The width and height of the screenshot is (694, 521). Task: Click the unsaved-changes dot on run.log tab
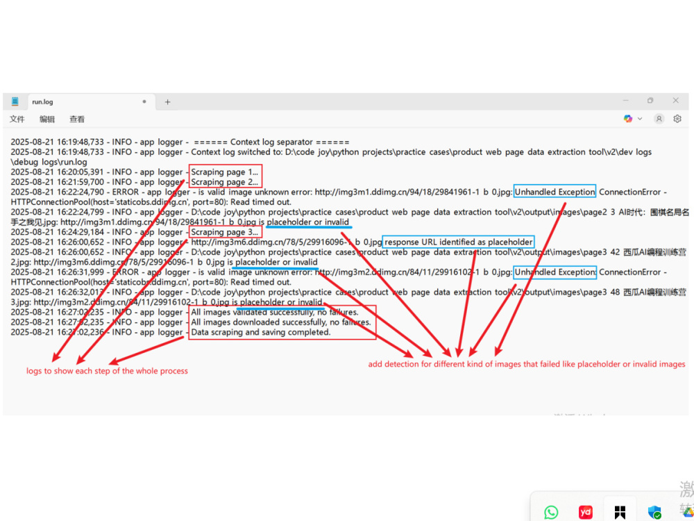(x=144, y=101)
